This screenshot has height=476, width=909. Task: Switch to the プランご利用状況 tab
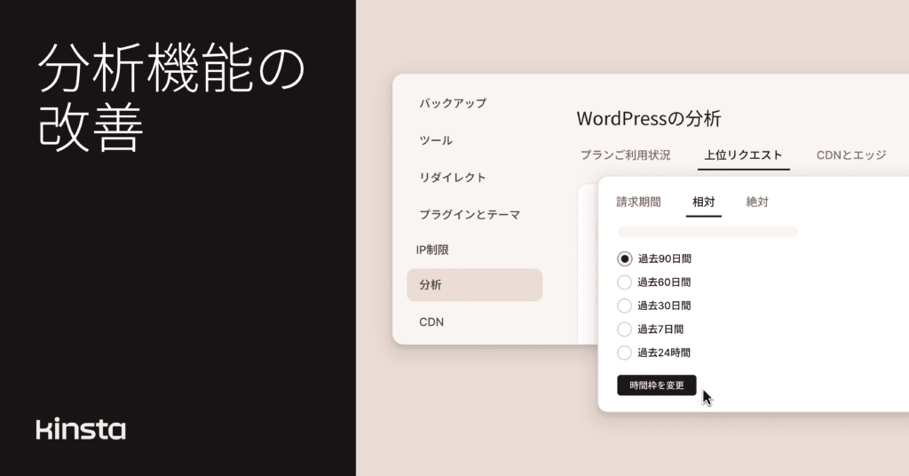[x=625, y=155]
